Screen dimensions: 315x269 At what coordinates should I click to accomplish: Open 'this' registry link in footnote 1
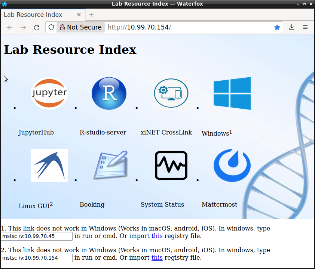point(157,236)
